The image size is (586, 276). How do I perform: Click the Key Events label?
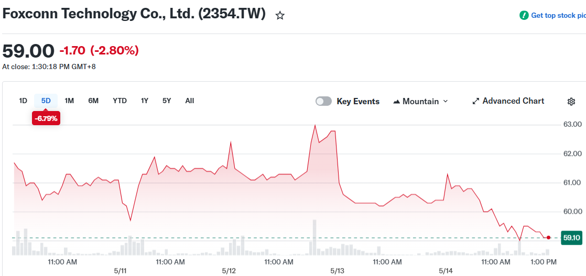tap(358, 101)
